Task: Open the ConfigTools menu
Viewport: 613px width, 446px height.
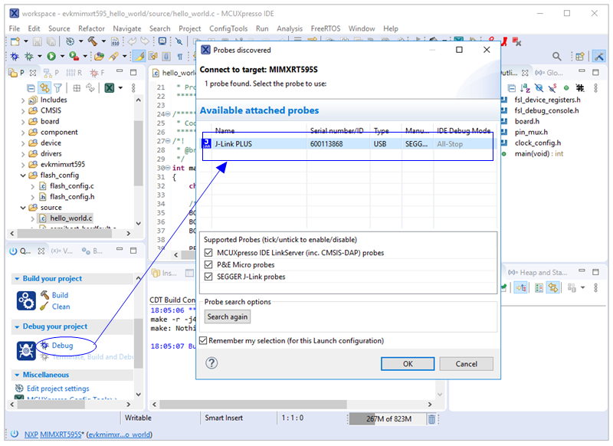Action: [x=228, y=28]
